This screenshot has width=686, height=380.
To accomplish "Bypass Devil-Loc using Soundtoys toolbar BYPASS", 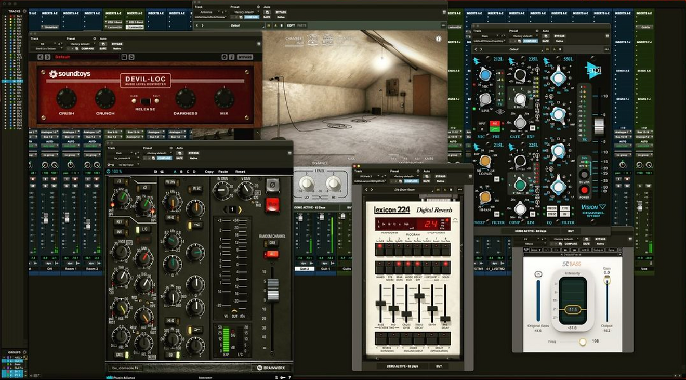I will click(x=245, y=57).
